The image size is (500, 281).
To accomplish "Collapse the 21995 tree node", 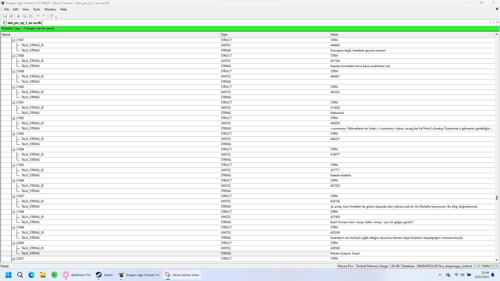I will (14, 165).
